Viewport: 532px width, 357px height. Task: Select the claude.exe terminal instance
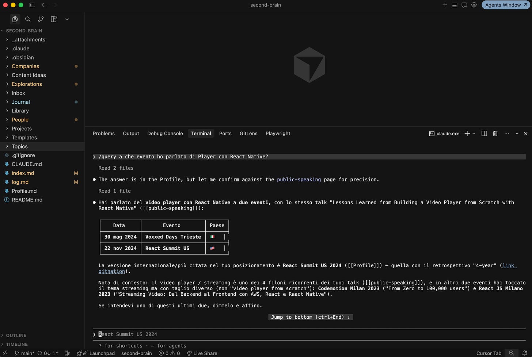pos(444,134)
